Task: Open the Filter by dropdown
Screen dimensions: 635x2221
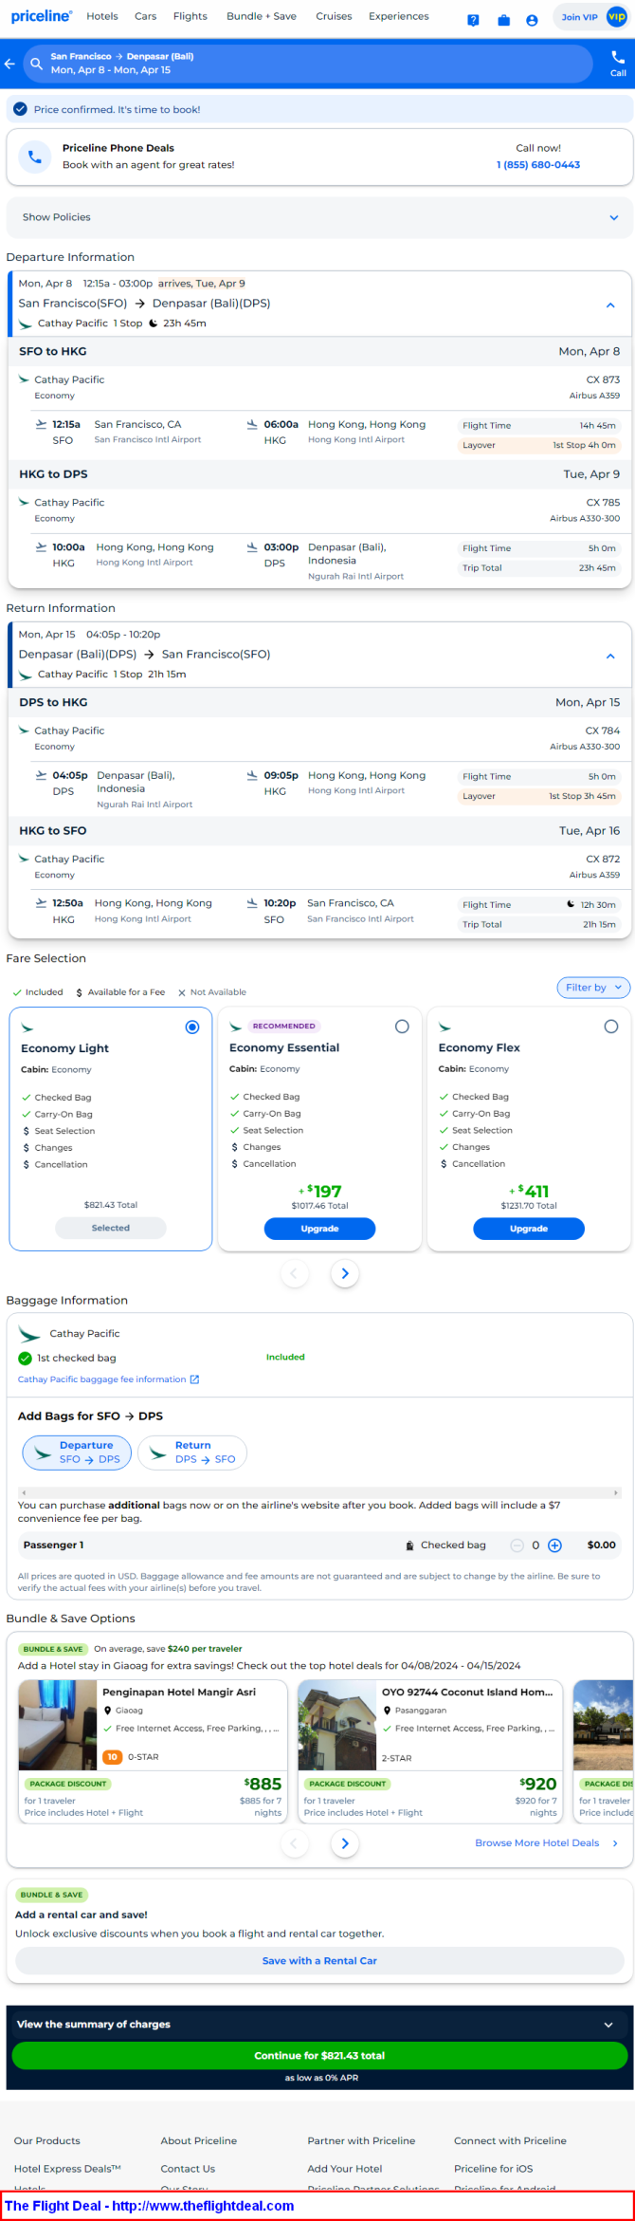Action: pos(593,988)
